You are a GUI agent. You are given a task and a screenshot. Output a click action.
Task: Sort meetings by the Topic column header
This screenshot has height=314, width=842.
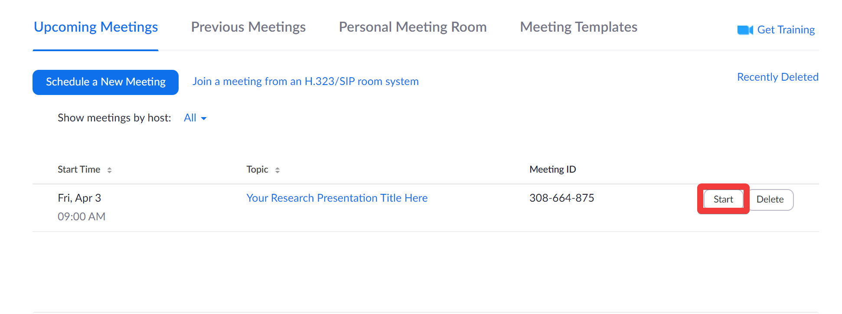pos(257,170)
